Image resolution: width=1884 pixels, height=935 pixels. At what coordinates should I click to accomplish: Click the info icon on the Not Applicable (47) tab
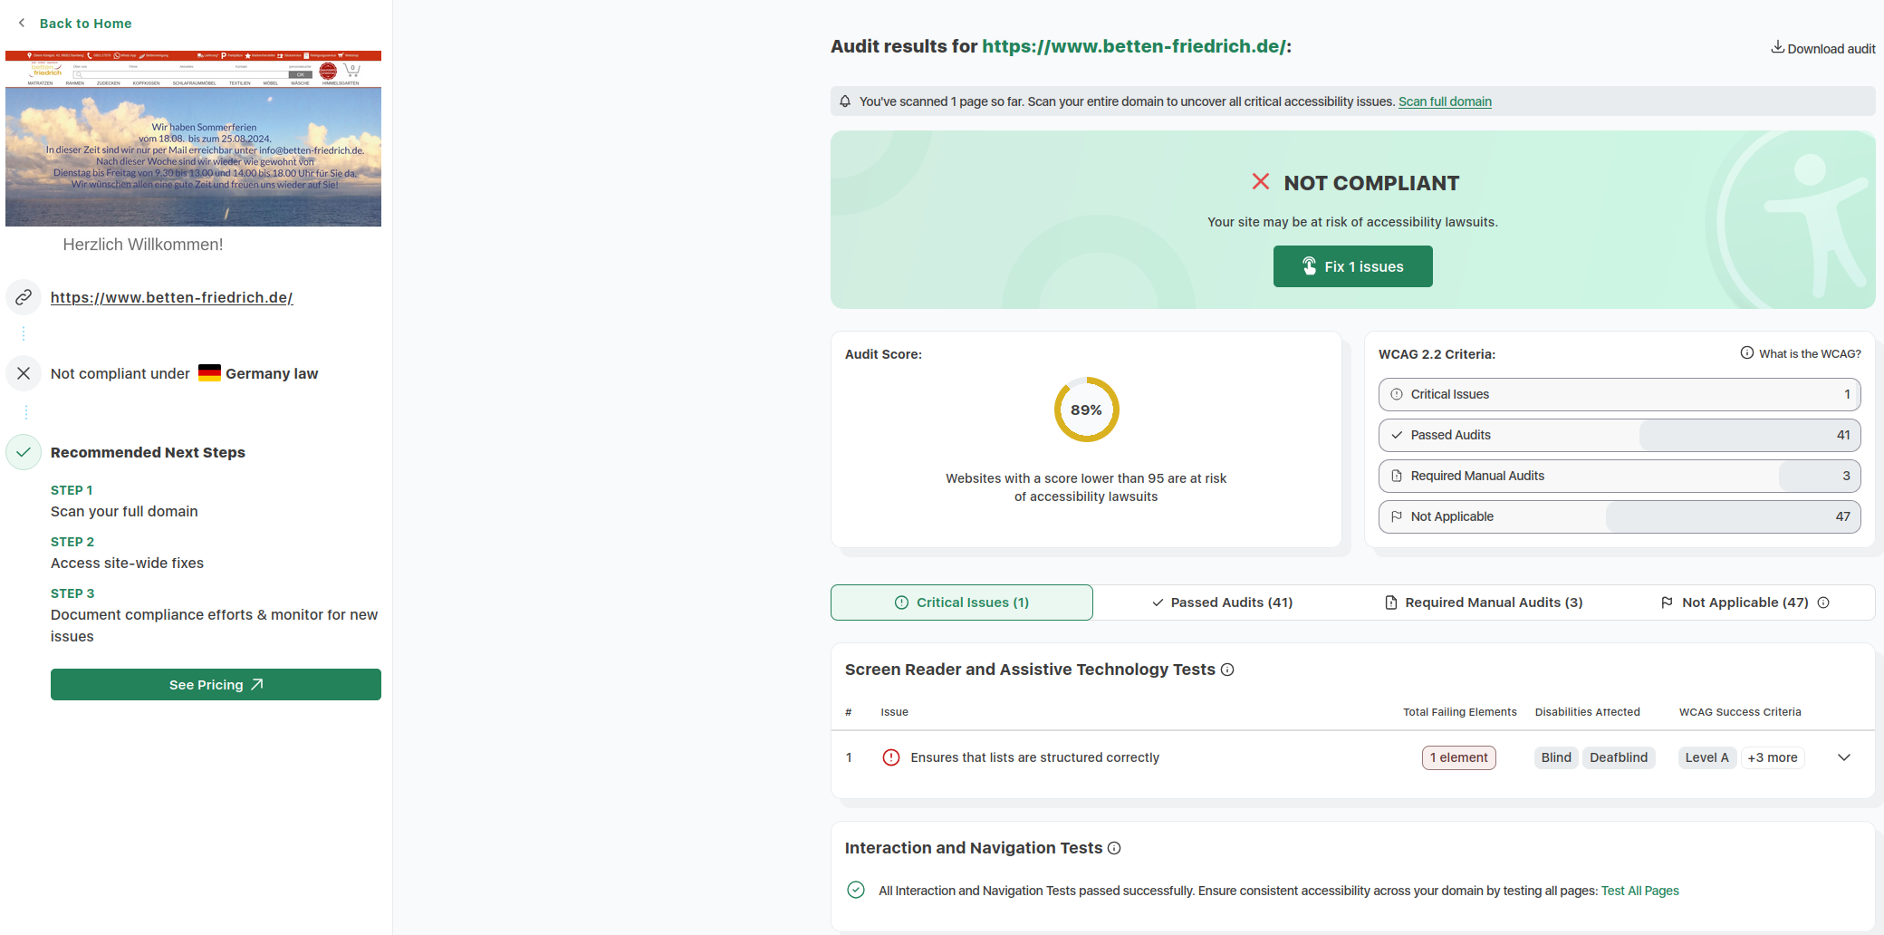click(1823, 602)
